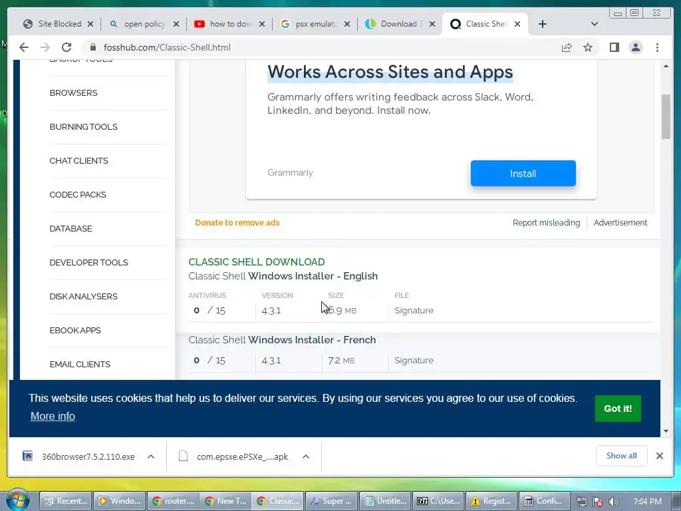Click the scrollbar up arrow
This screenshot has width=681, height=511.
[x=666, y=66]
